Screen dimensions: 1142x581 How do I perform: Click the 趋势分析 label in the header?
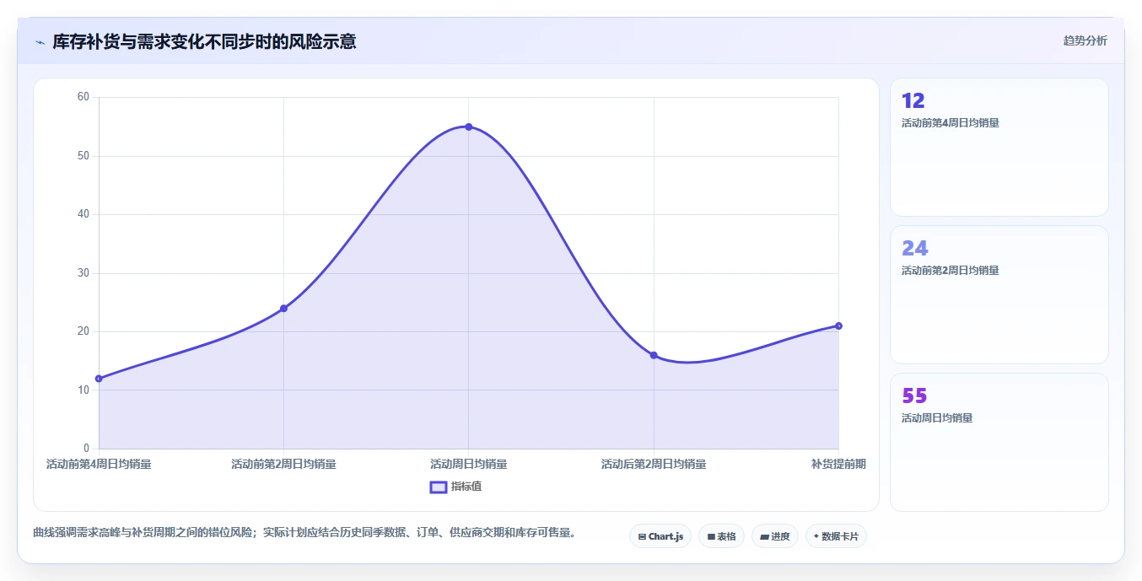(x=1085, y=40)
